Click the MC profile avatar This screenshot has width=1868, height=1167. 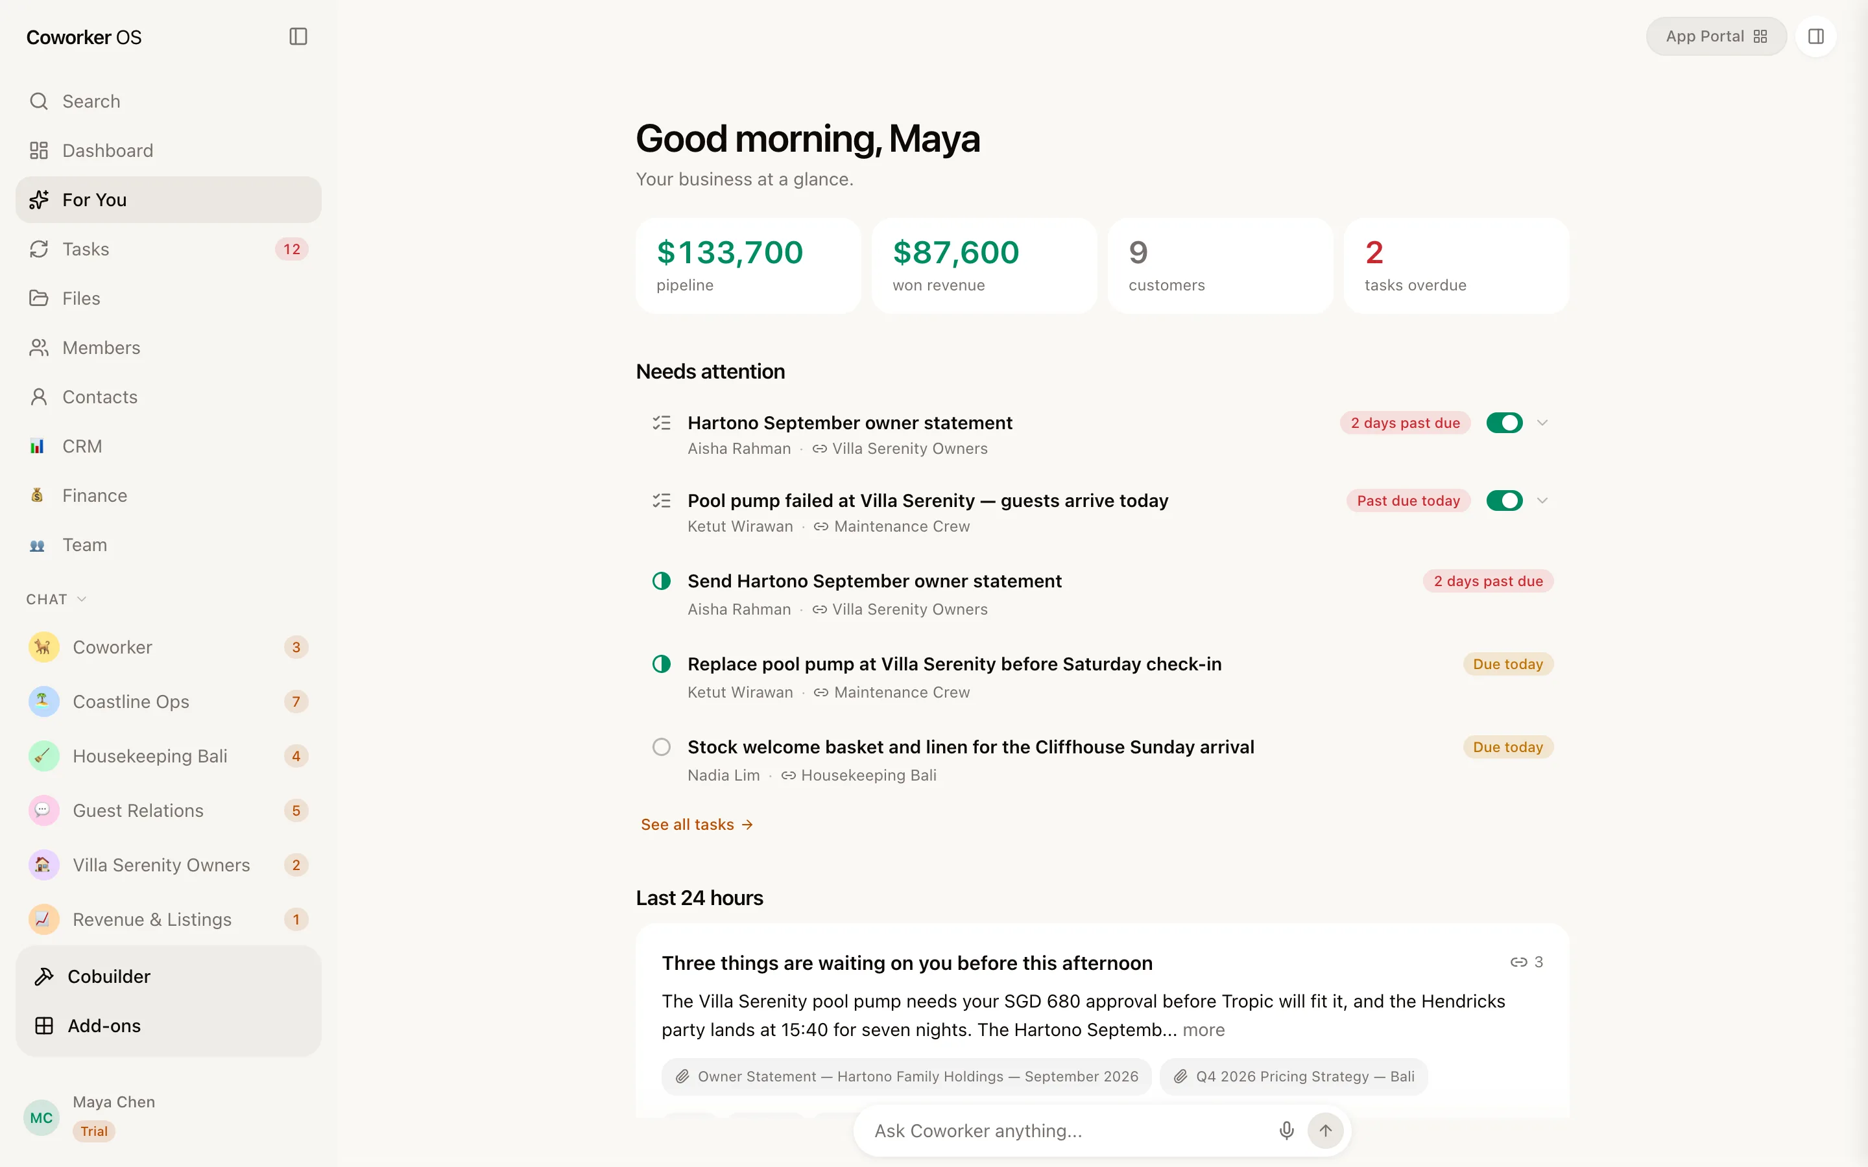pyautogui.click(x=41, y=1118)
